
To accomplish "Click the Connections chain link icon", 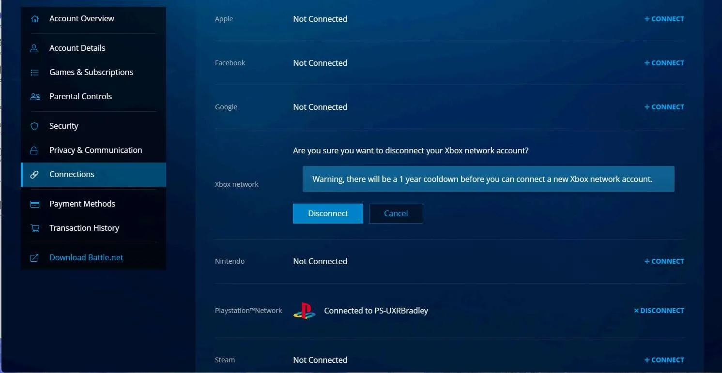I will (34, 175).
